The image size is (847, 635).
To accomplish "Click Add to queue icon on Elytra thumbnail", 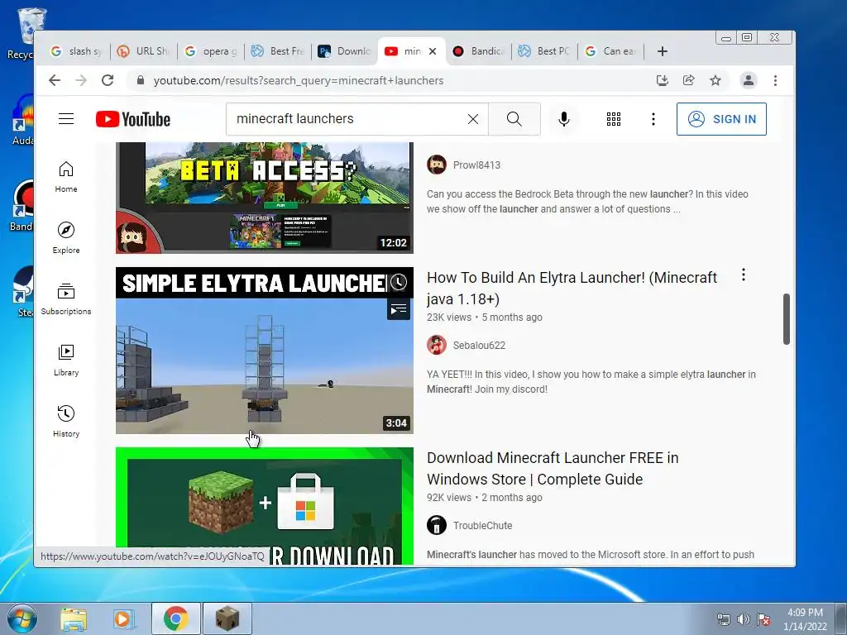I will tap(398, 309).
